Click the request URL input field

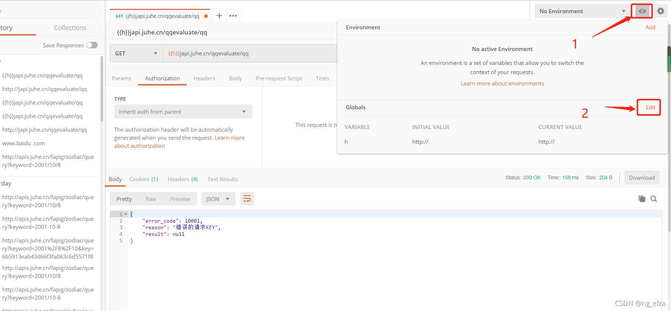pyautogui.click(x=250, y=53)
